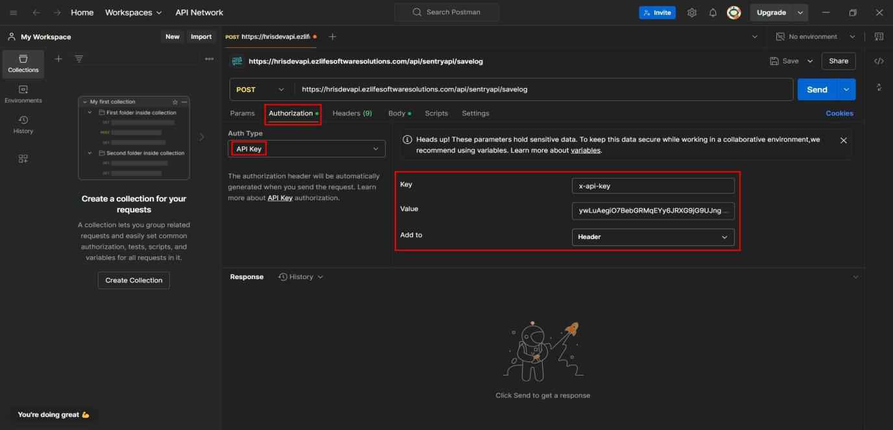Open the Cookies link
893x430 pixels.
click(x=839, y=113)
